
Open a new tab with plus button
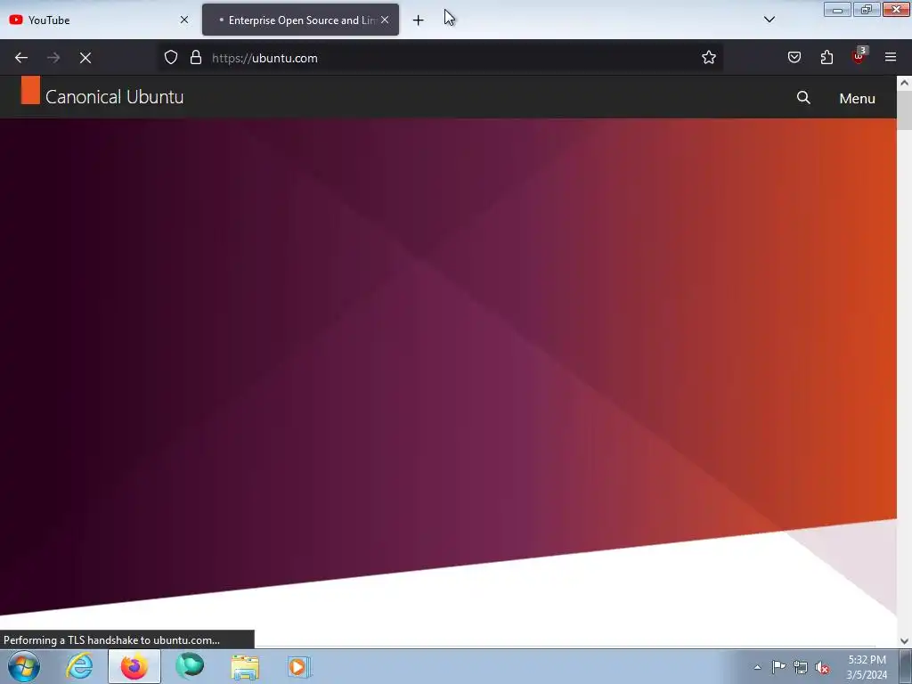coord(419,20)
